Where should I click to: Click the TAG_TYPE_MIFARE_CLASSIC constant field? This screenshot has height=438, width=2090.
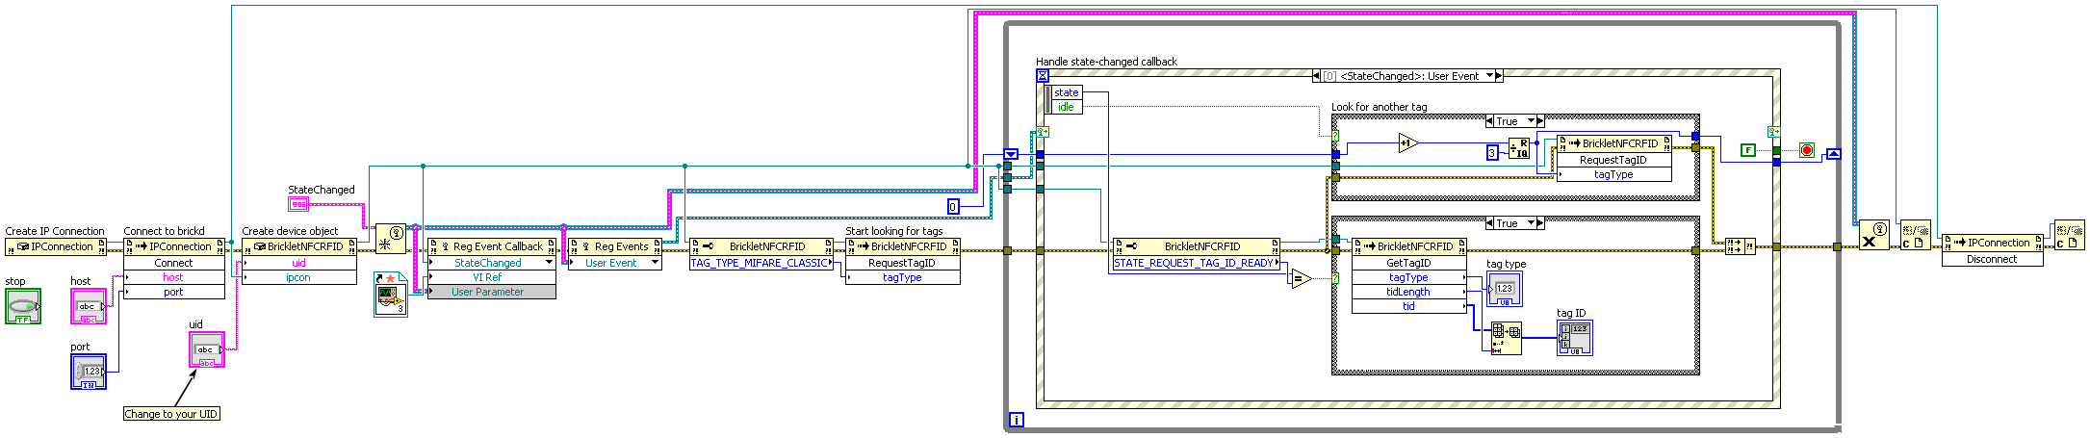[761, 263]
